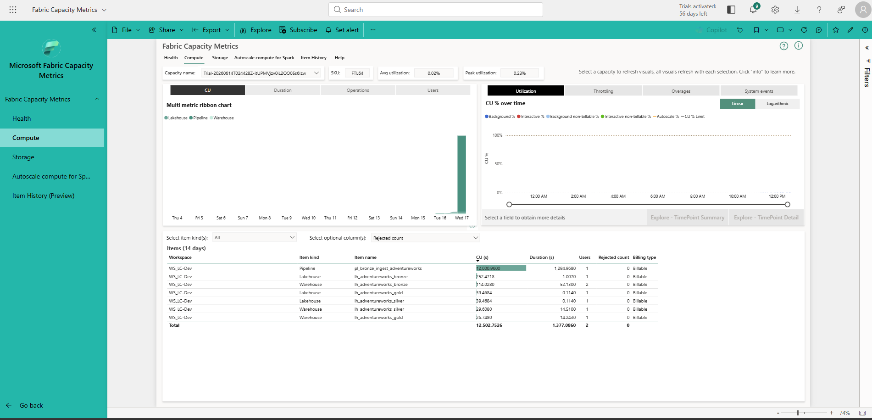Open the Help report tab

click(339, 58)
